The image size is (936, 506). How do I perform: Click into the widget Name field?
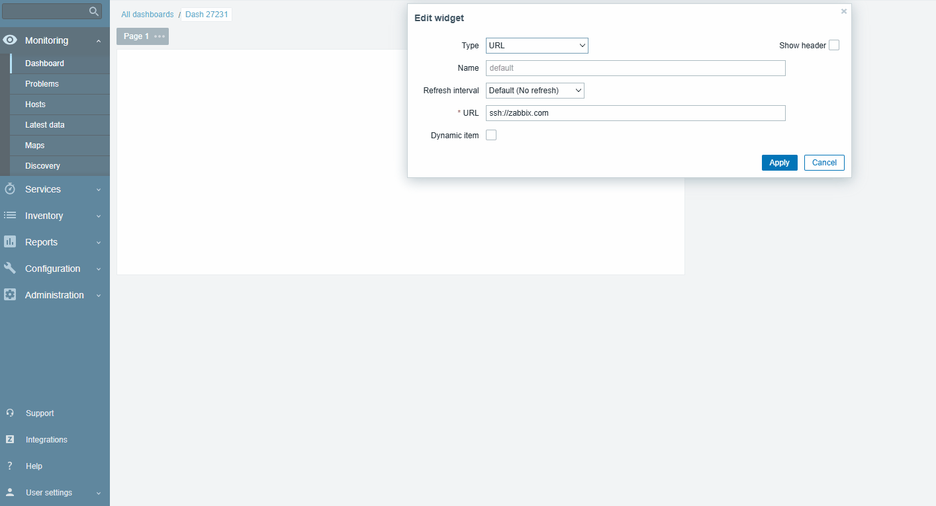(635, 68)
